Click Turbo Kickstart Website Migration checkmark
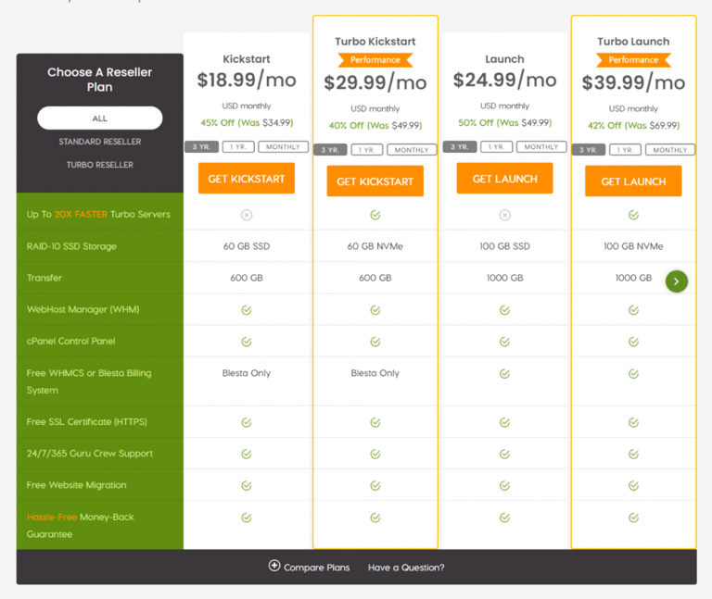The height and width of the screenshot is (599, 712). pos(375,486)
